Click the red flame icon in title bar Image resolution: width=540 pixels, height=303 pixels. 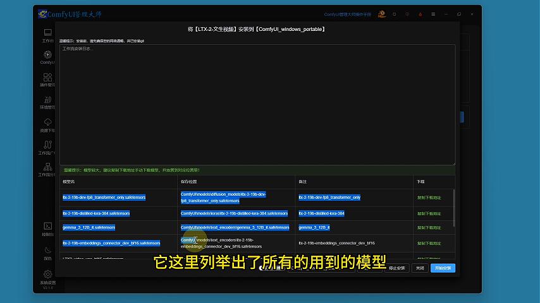point(420,14)
